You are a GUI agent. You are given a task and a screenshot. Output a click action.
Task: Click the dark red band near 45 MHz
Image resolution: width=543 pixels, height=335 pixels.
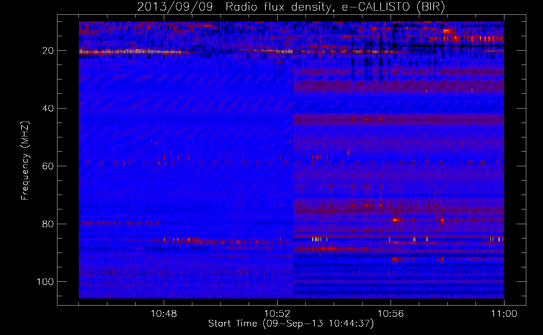(x=399, y=119)
